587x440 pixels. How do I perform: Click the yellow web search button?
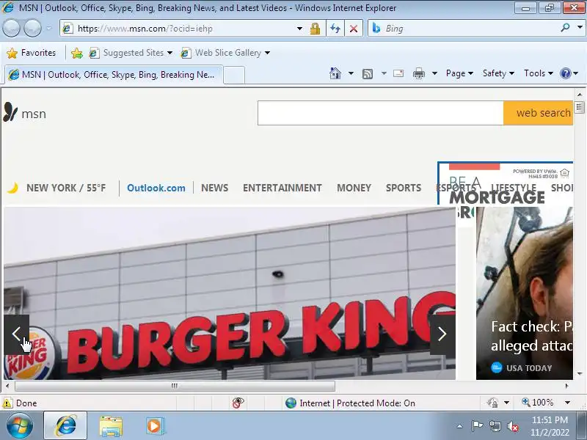coord(538,113)
